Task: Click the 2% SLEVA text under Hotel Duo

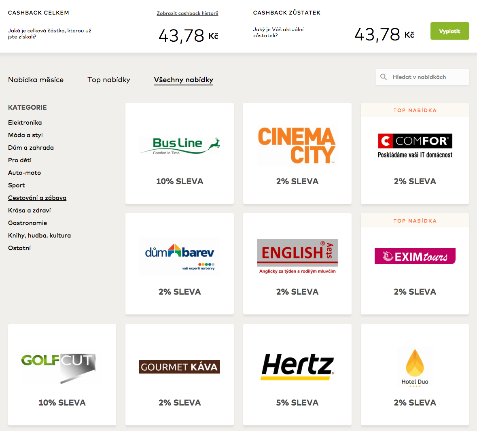Action: pyautogui.click(x=415, y=403)
